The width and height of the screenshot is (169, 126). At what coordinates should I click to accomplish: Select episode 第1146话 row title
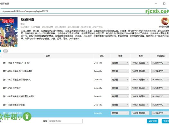[17, 80]
